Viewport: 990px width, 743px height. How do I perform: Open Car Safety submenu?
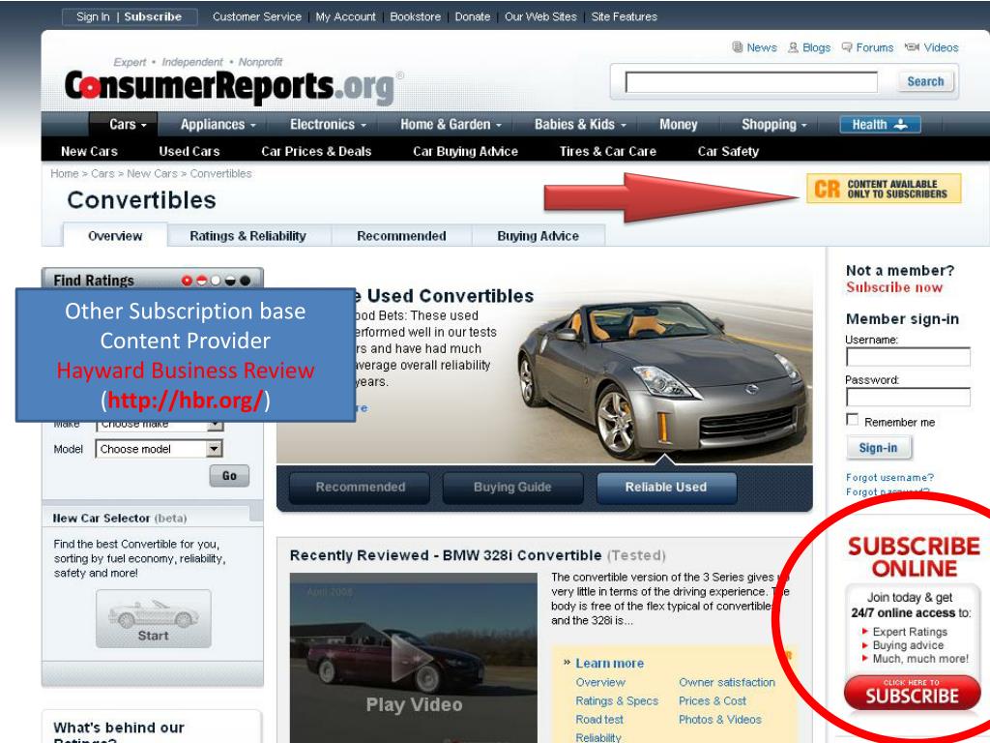(728, 152)
